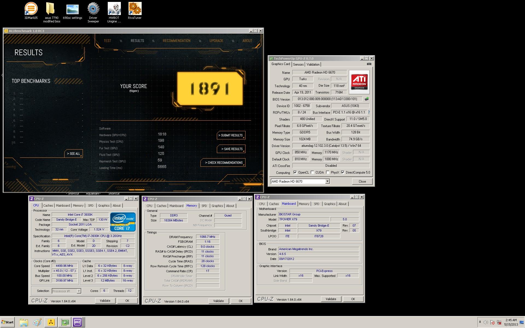Show hidden tray icons arrow
The image size is (525, 328).
click(x=480, y=322)
